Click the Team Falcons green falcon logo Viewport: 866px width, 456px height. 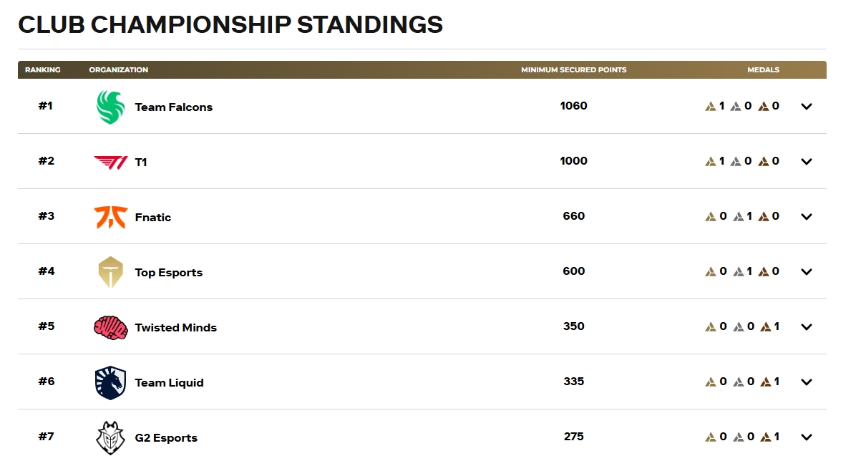click(110, 107)
